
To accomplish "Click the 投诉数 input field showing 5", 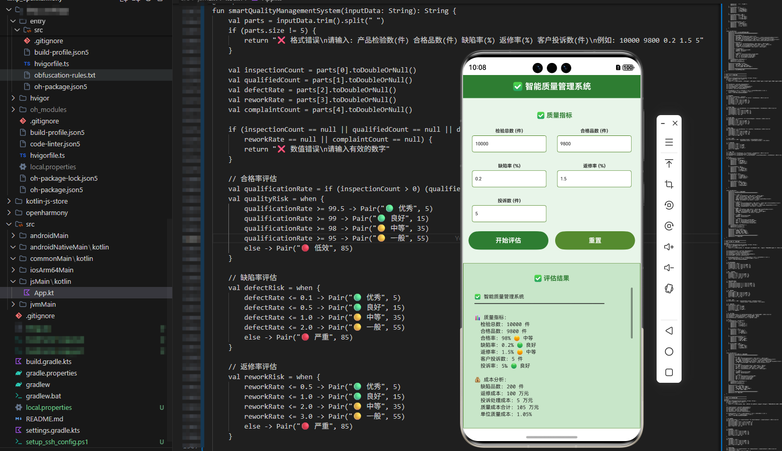I will coord(509,214).
